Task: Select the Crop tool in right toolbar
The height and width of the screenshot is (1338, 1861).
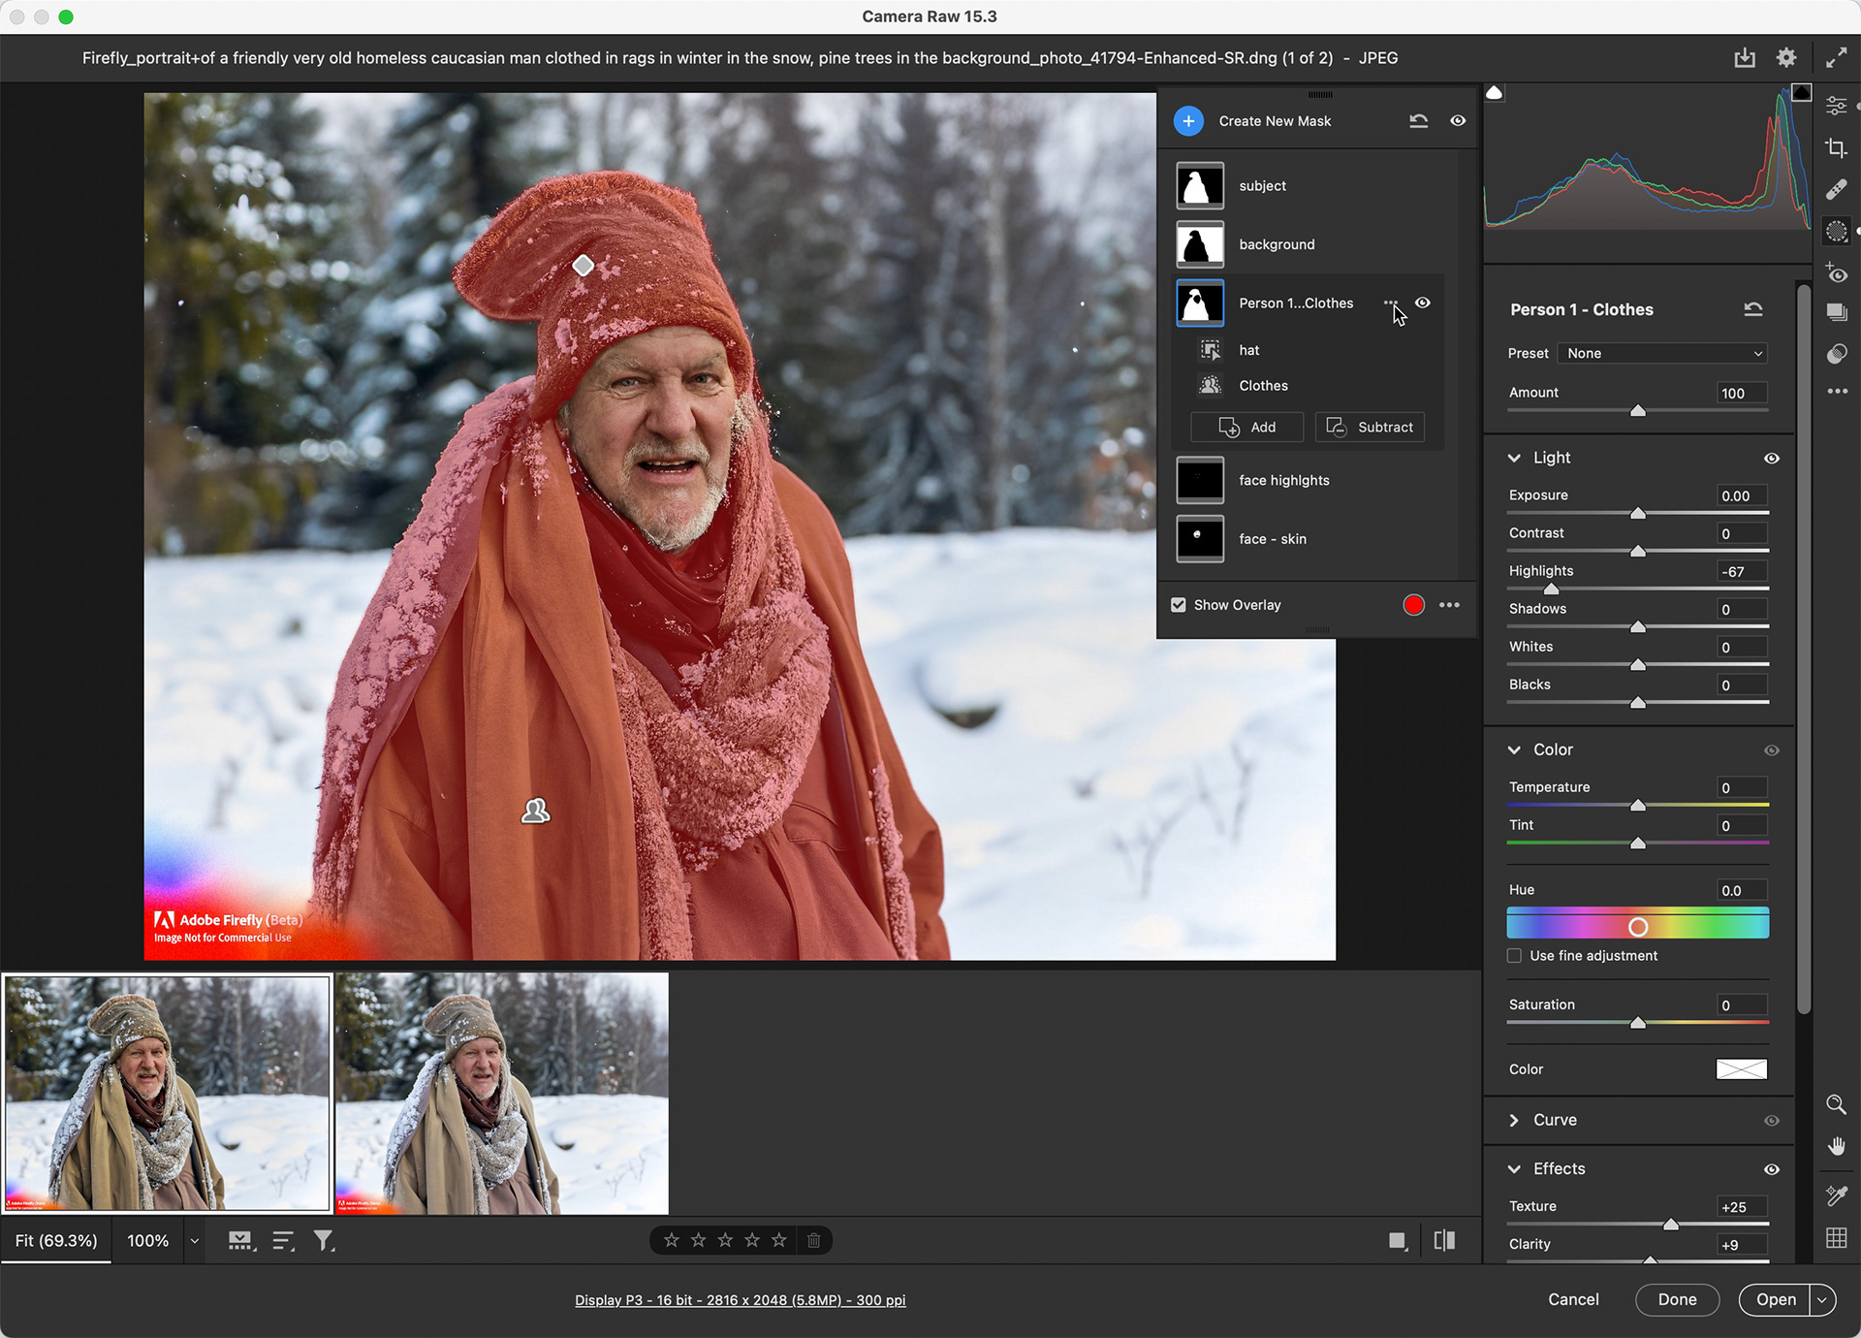Action: [1836, 148]
